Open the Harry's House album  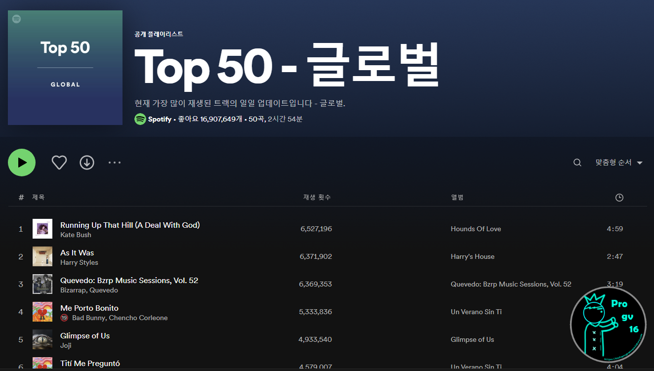coord(473,256)
